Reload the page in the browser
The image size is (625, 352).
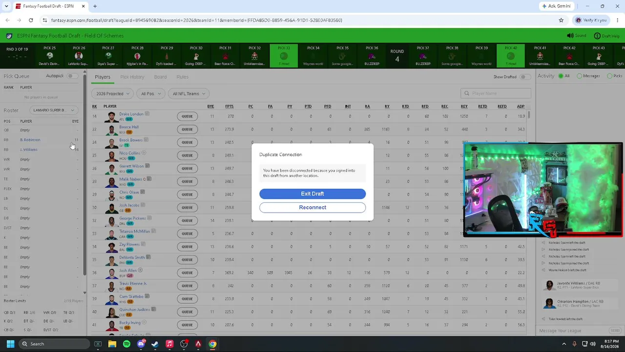(x=31, y=20)
